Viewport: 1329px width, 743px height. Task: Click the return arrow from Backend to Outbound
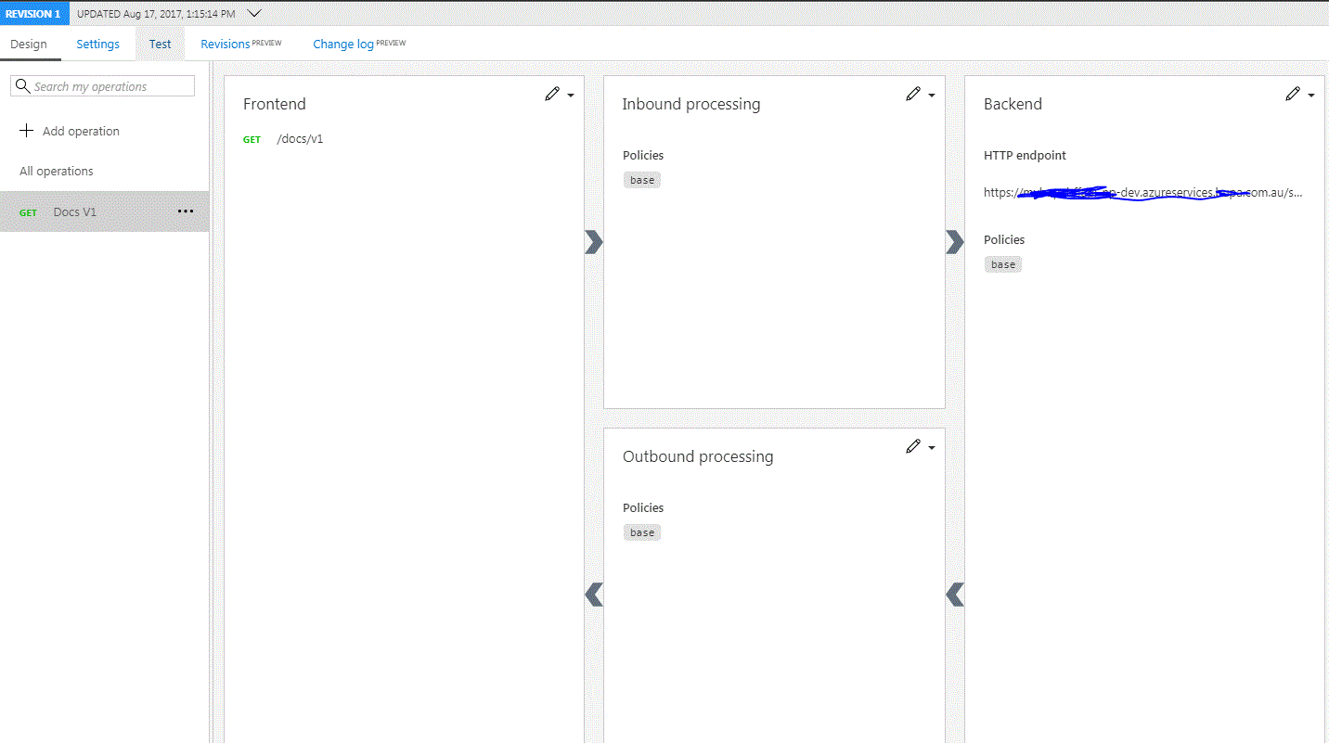954,595
